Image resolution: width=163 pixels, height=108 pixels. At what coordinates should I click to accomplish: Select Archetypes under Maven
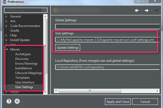click(x=23, y=54)
